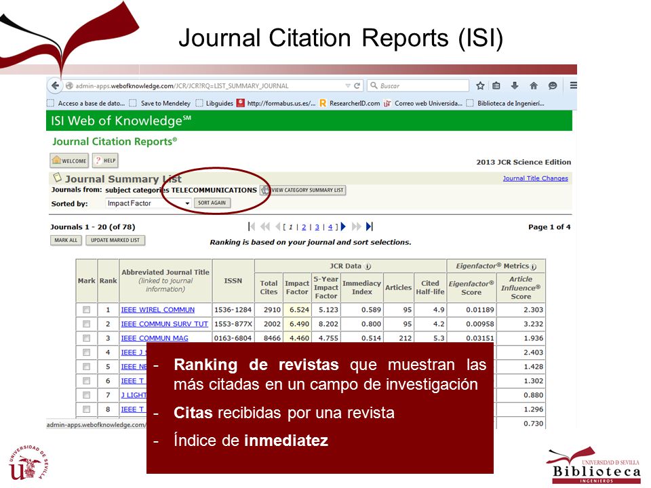Click the Journal Summary List page icon
651x488 pixels.
[57, 178]
